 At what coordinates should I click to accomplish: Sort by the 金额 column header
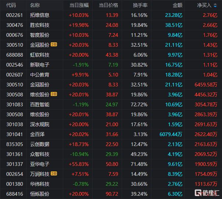178,5
